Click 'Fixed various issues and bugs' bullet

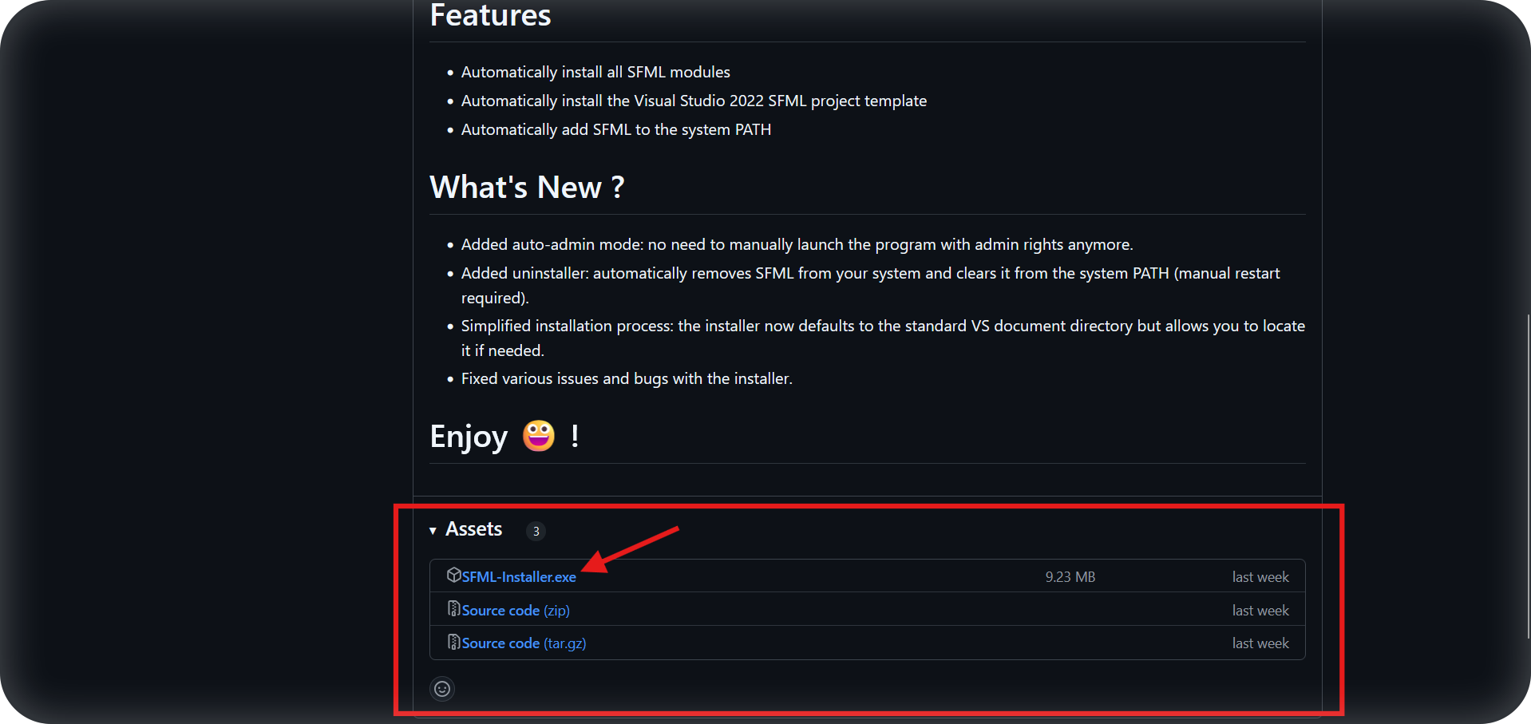(x=627, y=378)
